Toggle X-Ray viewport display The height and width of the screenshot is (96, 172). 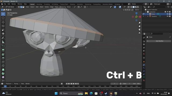point(128,7)
